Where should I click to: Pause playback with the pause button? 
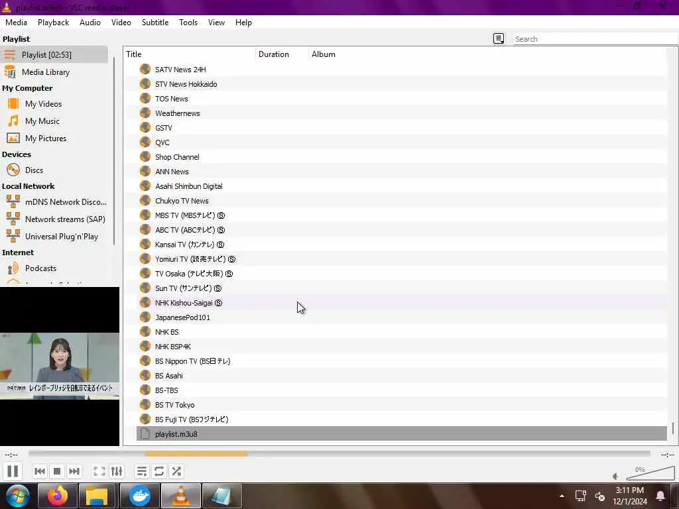13,471
